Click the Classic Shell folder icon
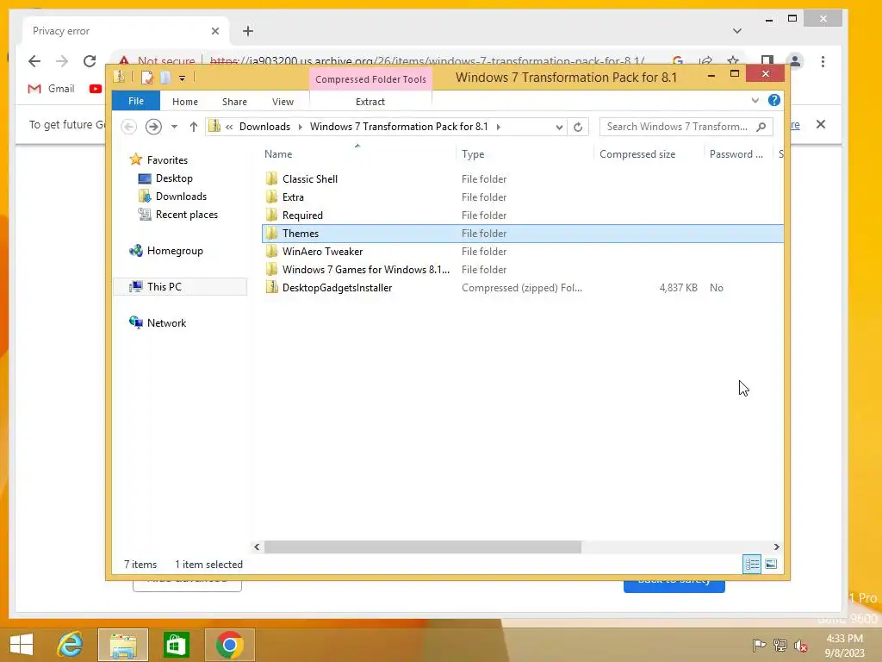Viewport: 882px width, 662px height. click(271, 179)
